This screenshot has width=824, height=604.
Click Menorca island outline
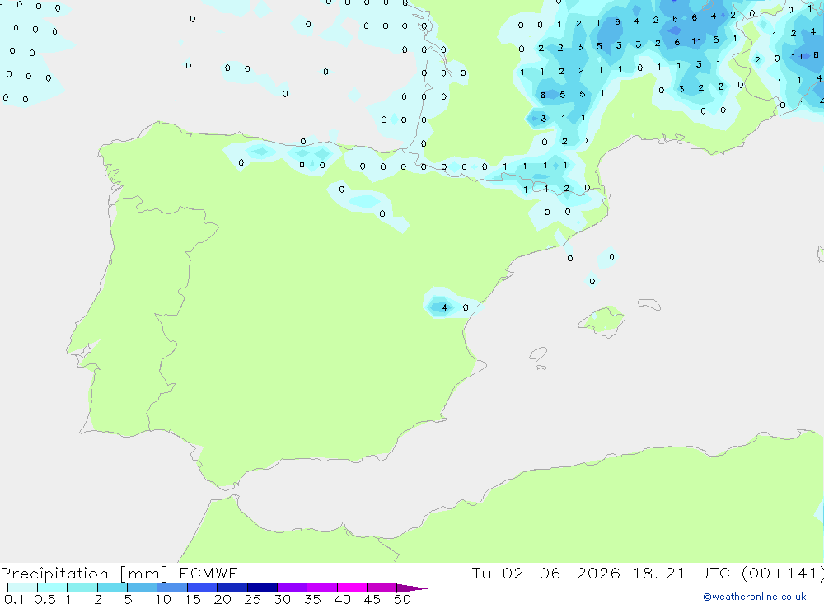click(649, 304)
